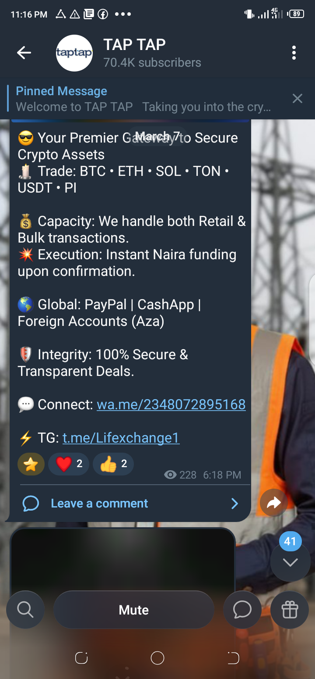Viewport: 315px width, 679px height.
Task: Tap the Android home navigation button
Action: 157,658
